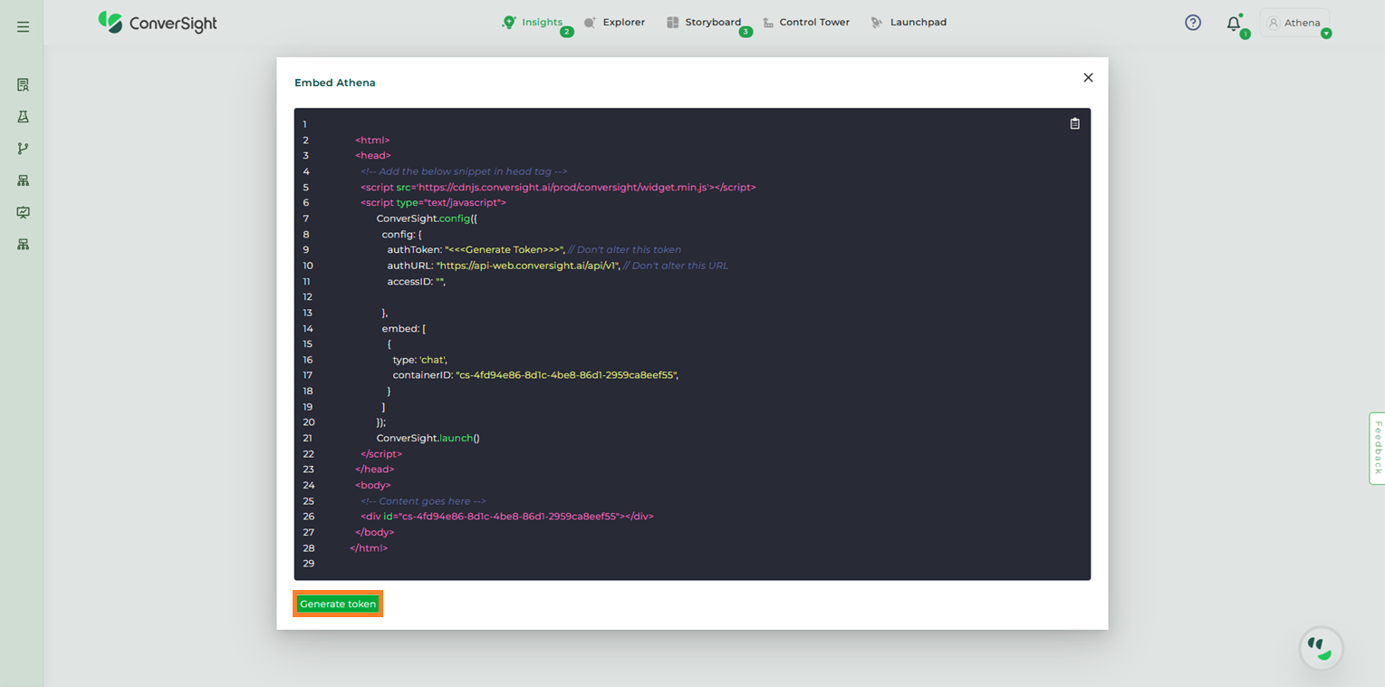
Task: Click the document search icon in sidebar
Action: (23, 85)
